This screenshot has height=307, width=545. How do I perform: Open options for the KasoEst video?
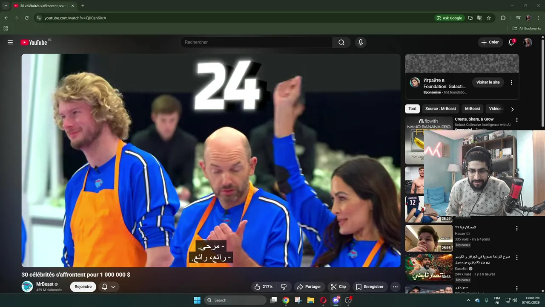[x=517, y=258]
